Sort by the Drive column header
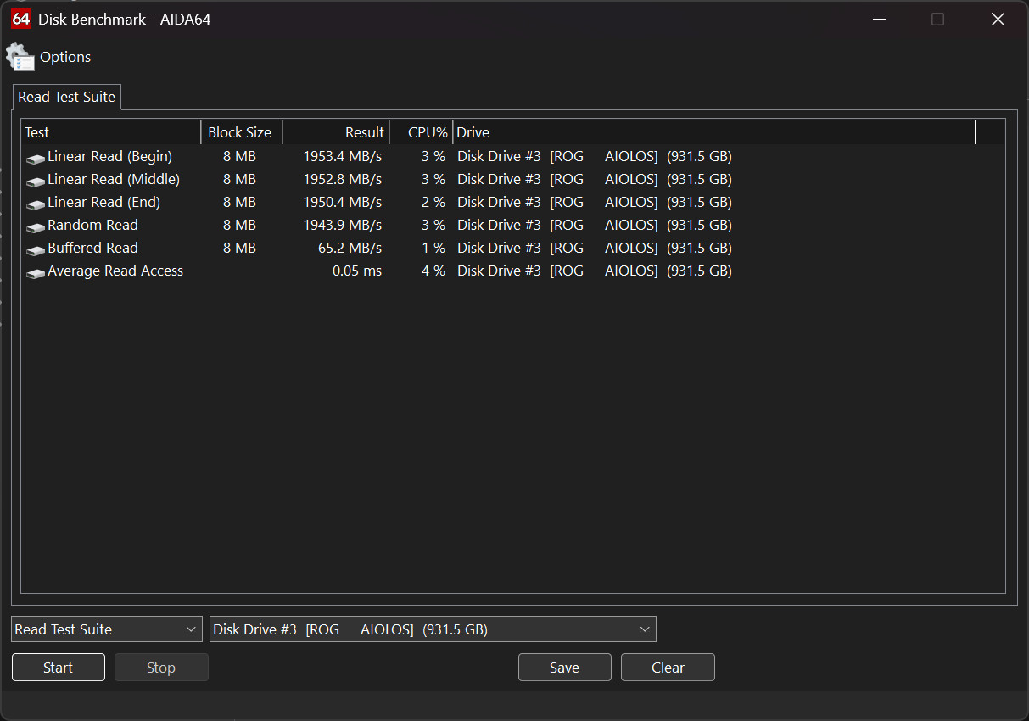 coord(714,132)
